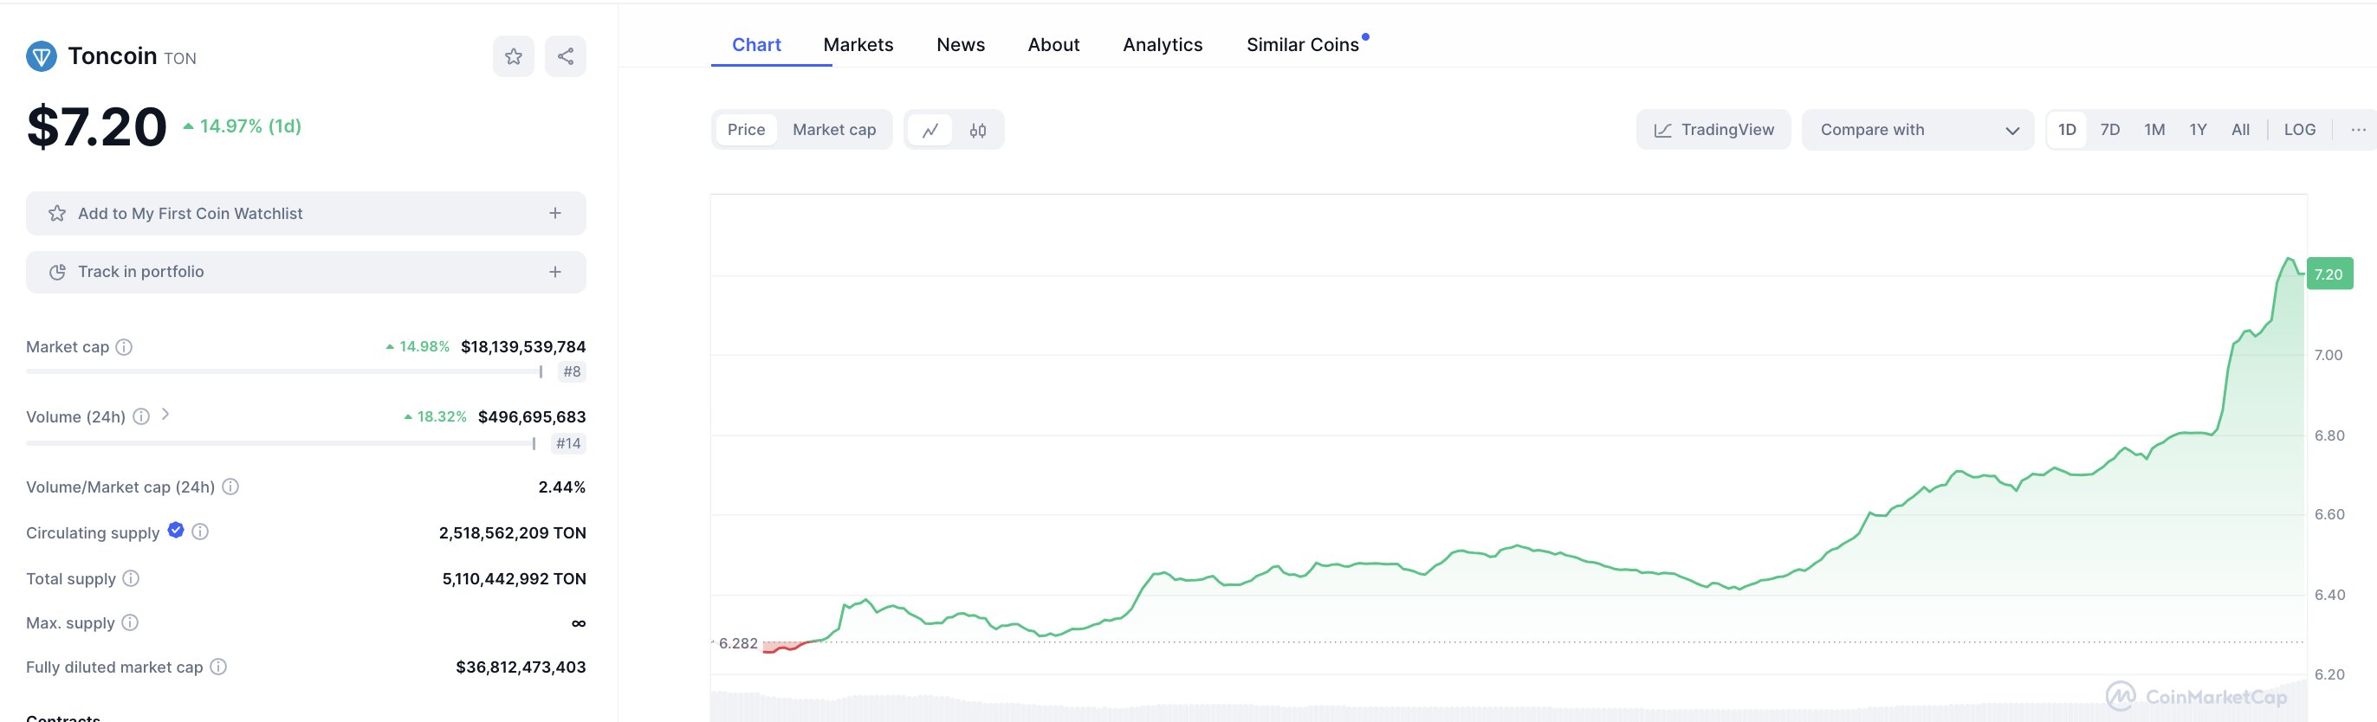Click the plus icon for Track in portfolio

pyautogui.click(x=555, y=272)
